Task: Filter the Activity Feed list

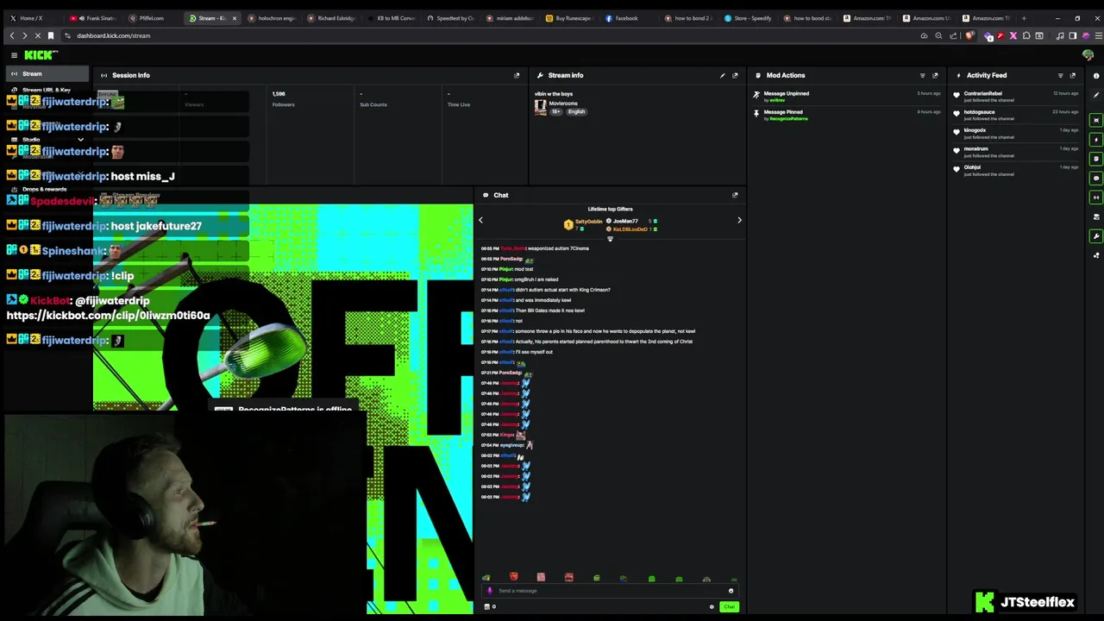Action: pyautogui.click(x=1060, y=75)
